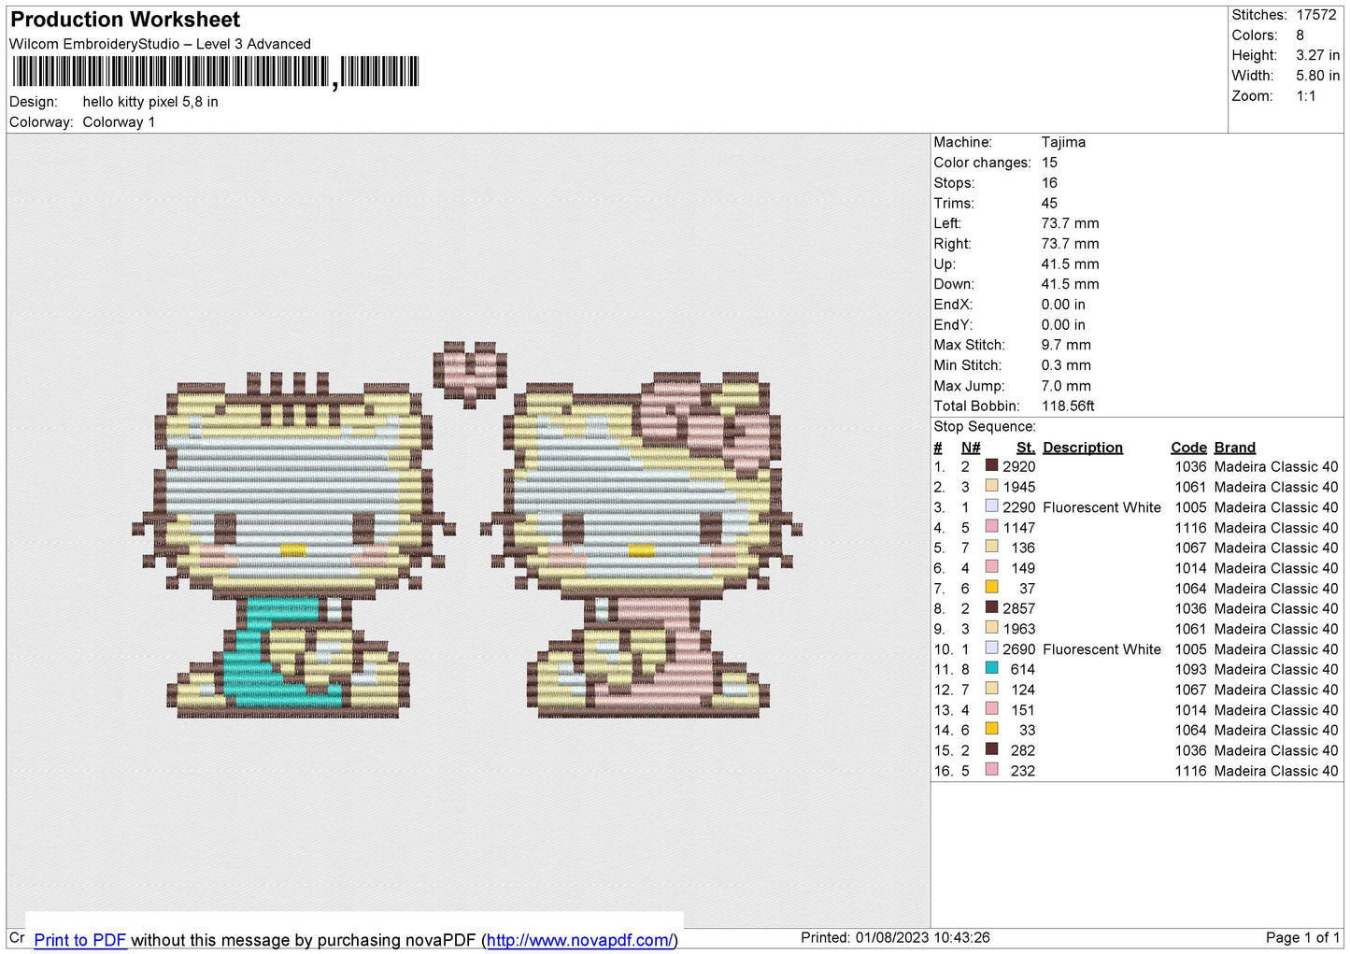The height and width of the screenshot is (954, 1350).
Task: Click the Height value 3.27 in
Action: pyautogui.click(x=1317, y=56)
